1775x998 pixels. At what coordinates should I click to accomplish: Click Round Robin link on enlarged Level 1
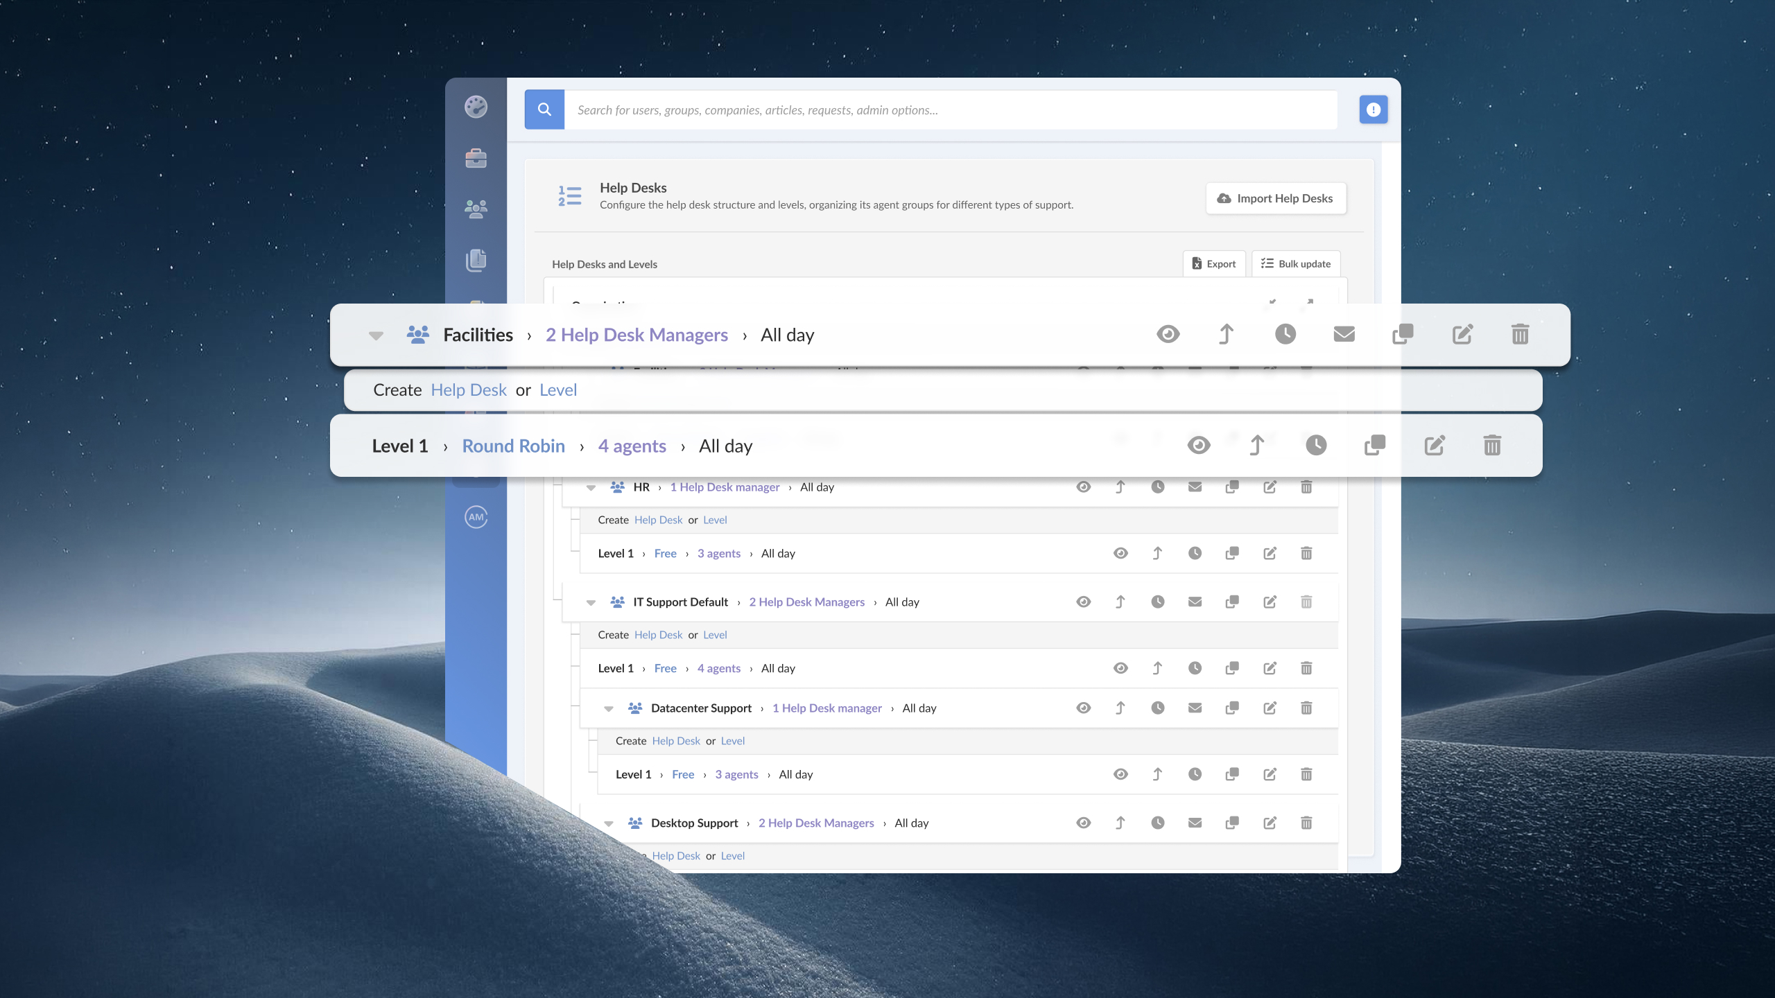tap(514, 446)
